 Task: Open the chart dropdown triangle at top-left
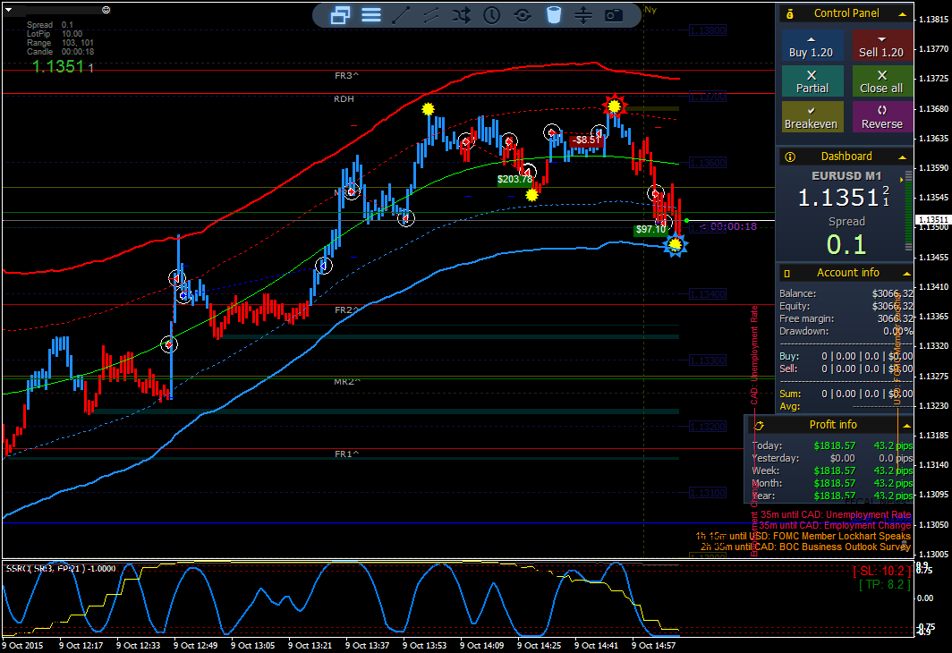coord(8,10)
